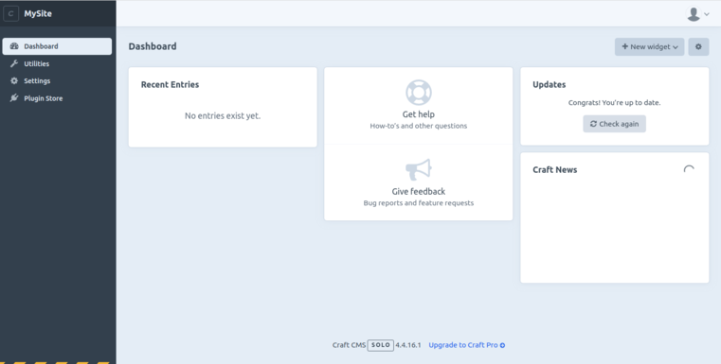This screenshot has width=721, height=364.
Task: Open dashboard widget settings gear
Action: point(698,47)
